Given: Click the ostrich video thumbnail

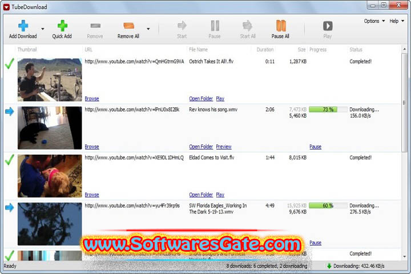Looking at the screenshot, I should point(50,80).
